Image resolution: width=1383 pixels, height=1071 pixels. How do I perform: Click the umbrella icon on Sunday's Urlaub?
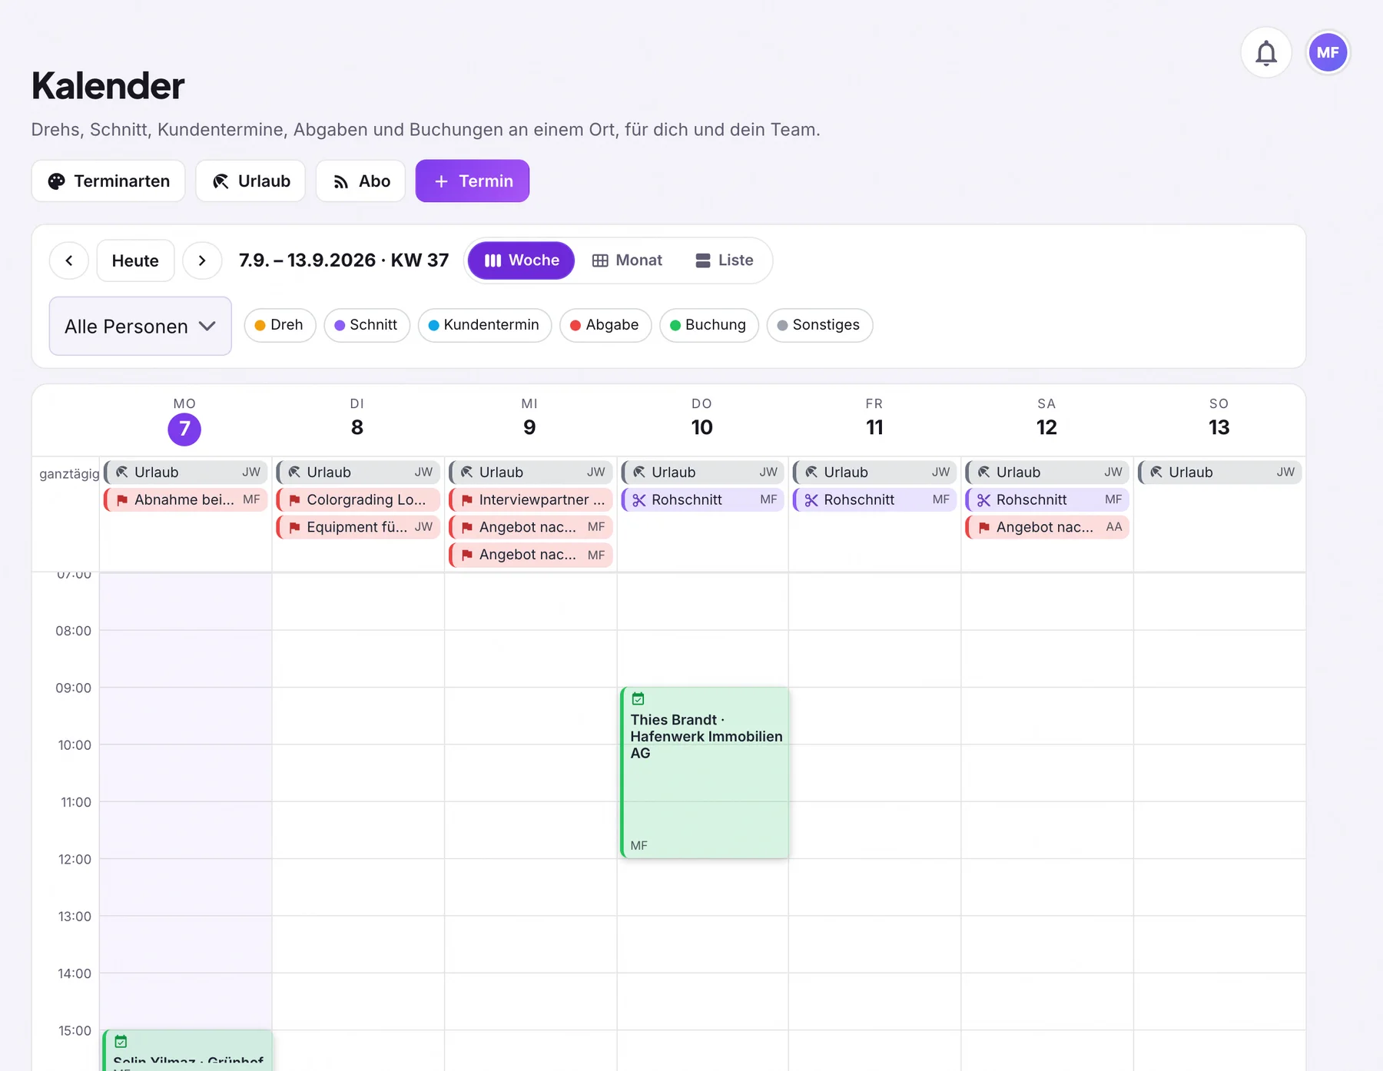click(x=1156, y=472)
